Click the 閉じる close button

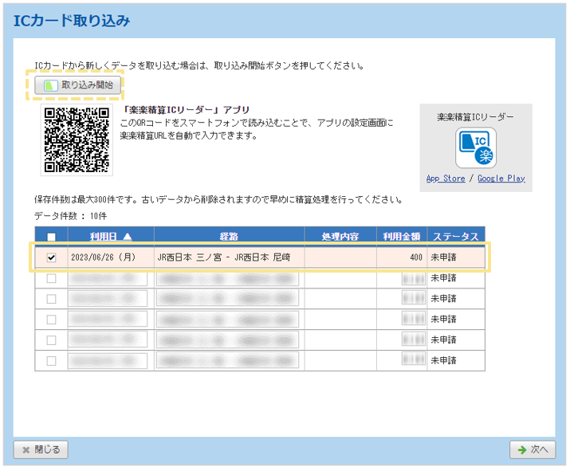41,449
